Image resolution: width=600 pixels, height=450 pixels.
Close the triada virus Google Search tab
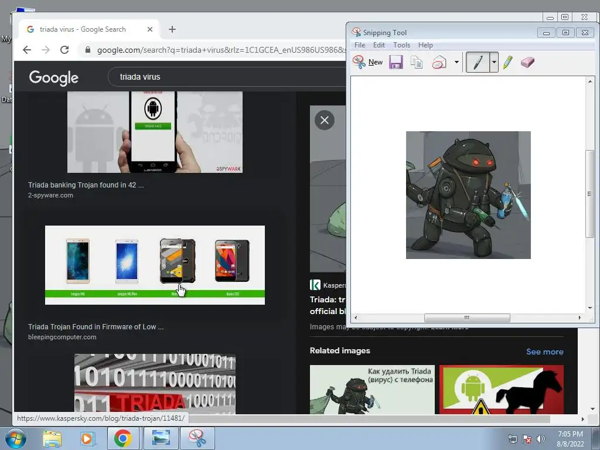point(150,29)
